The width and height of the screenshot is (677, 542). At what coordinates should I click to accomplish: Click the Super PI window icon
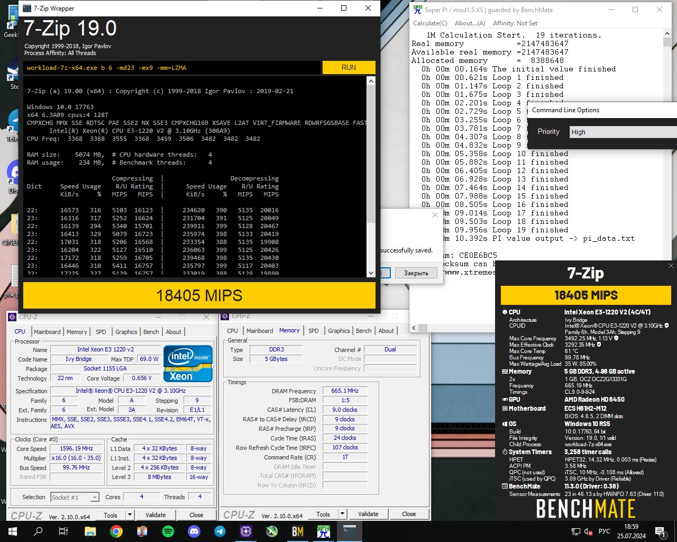(x=418, y=10)
